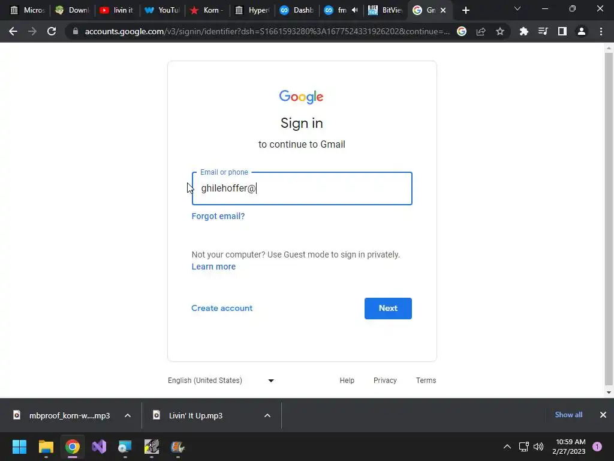Open the Learn more link
Image resolution: width=614 pixels, height=461 pixels.
(x=213, y=267)
